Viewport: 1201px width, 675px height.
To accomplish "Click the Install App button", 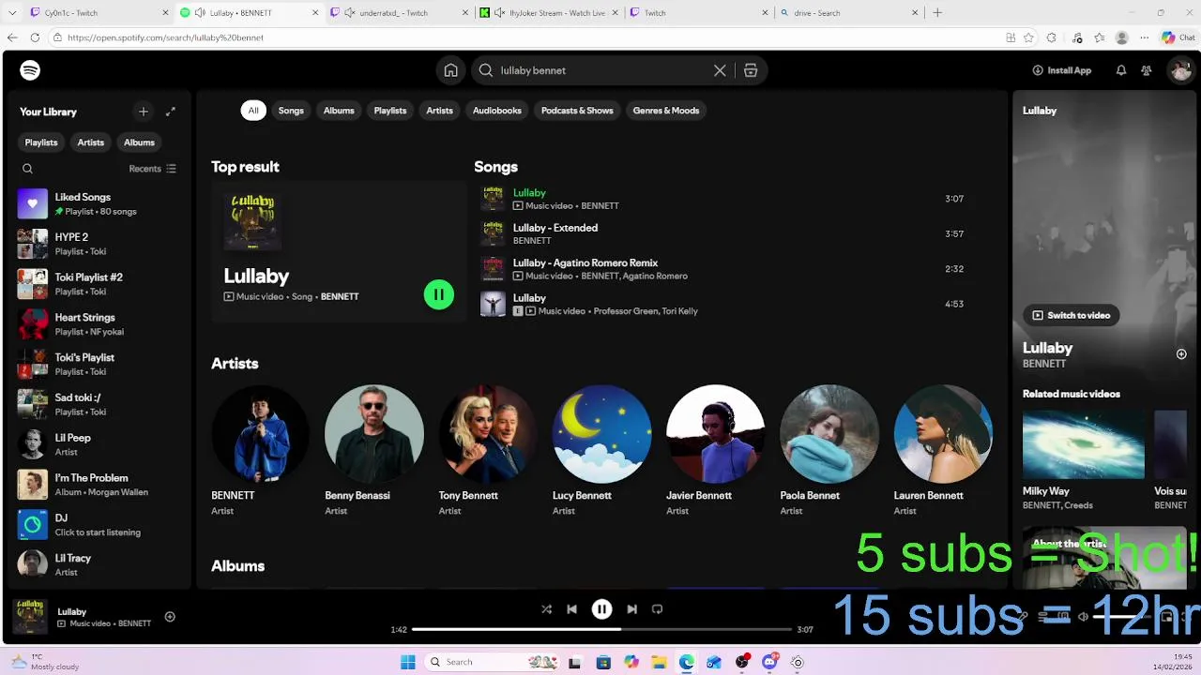I will point(1062,70).
